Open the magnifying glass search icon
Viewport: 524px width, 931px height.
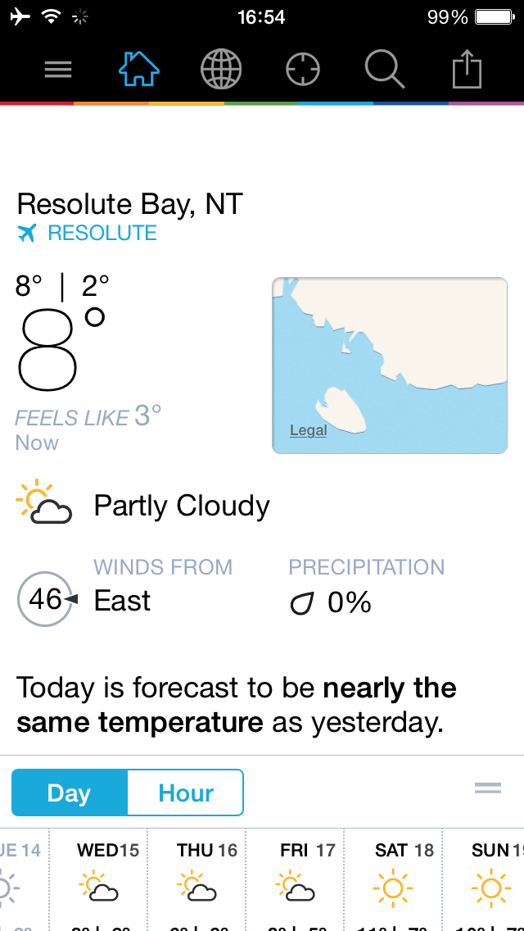385,70
